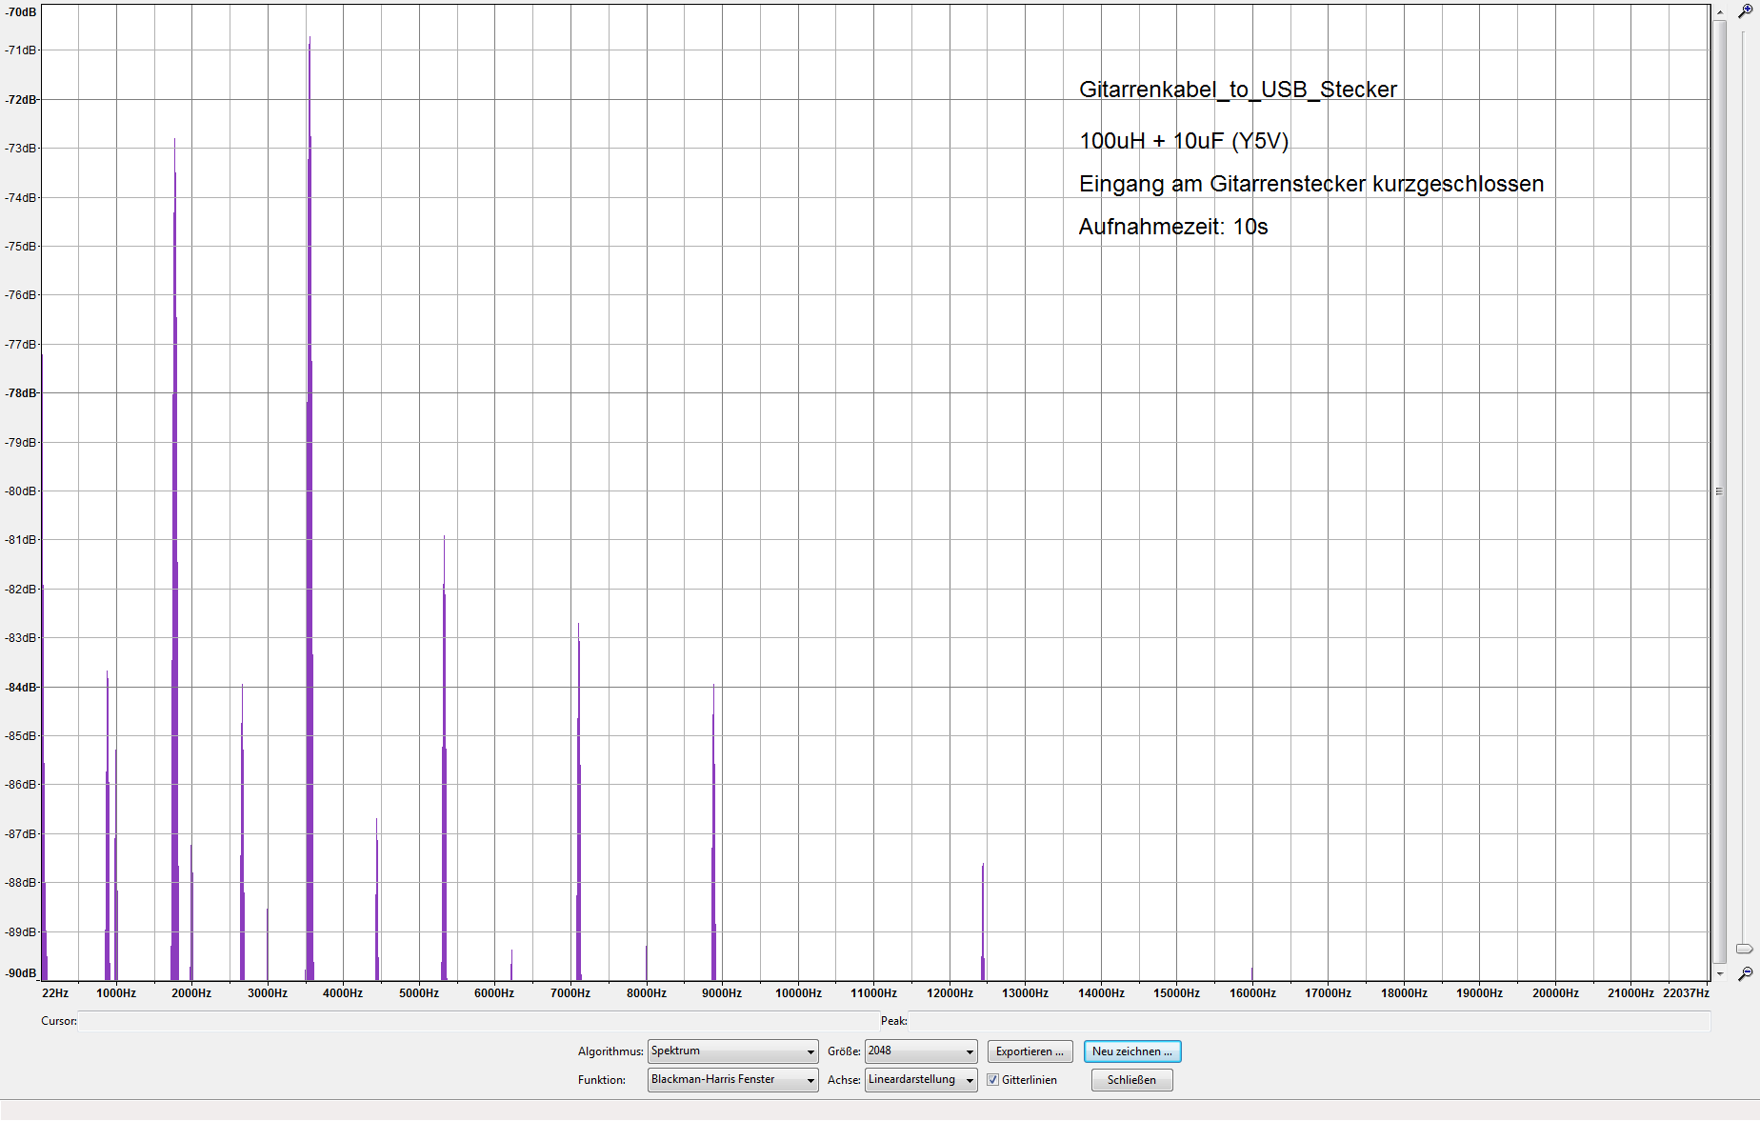This screenshot has height=1121, width=1760.
Task: Click the Aufnahmezeit: 10s text
Action: point(1173,227)
